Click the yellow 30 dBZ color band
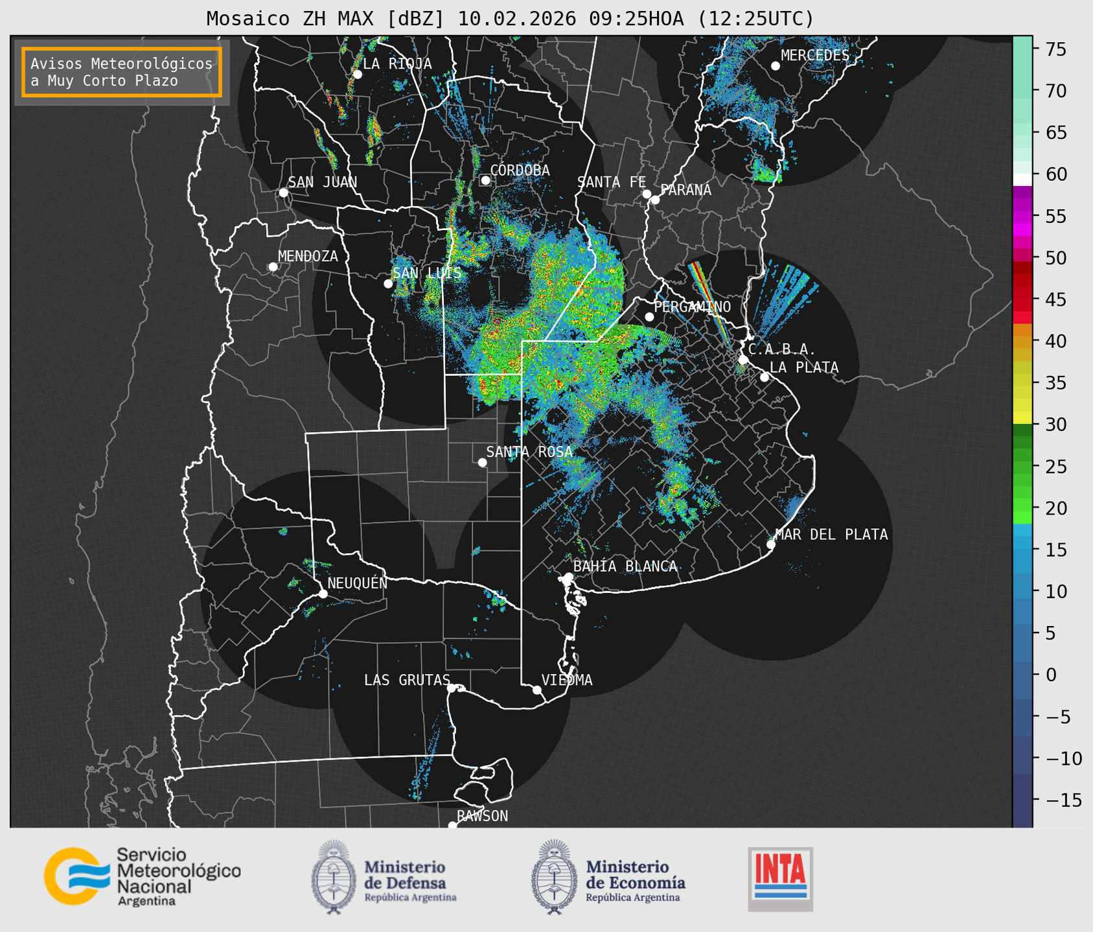 1022,418
